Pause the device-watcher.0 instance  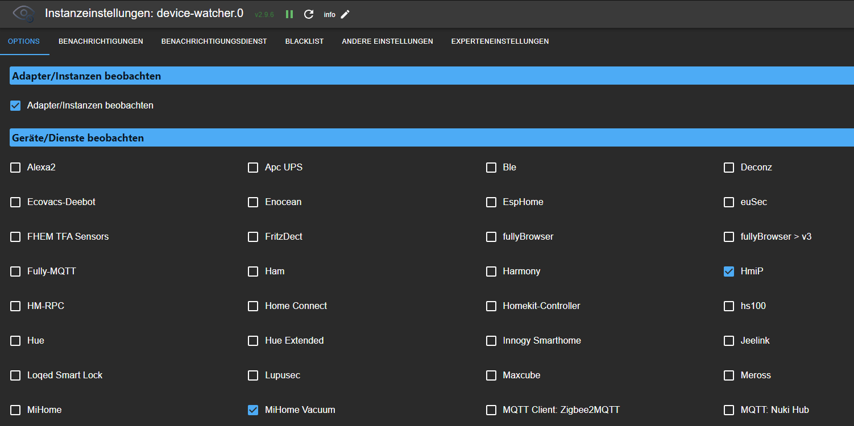(x=289, y=14)
